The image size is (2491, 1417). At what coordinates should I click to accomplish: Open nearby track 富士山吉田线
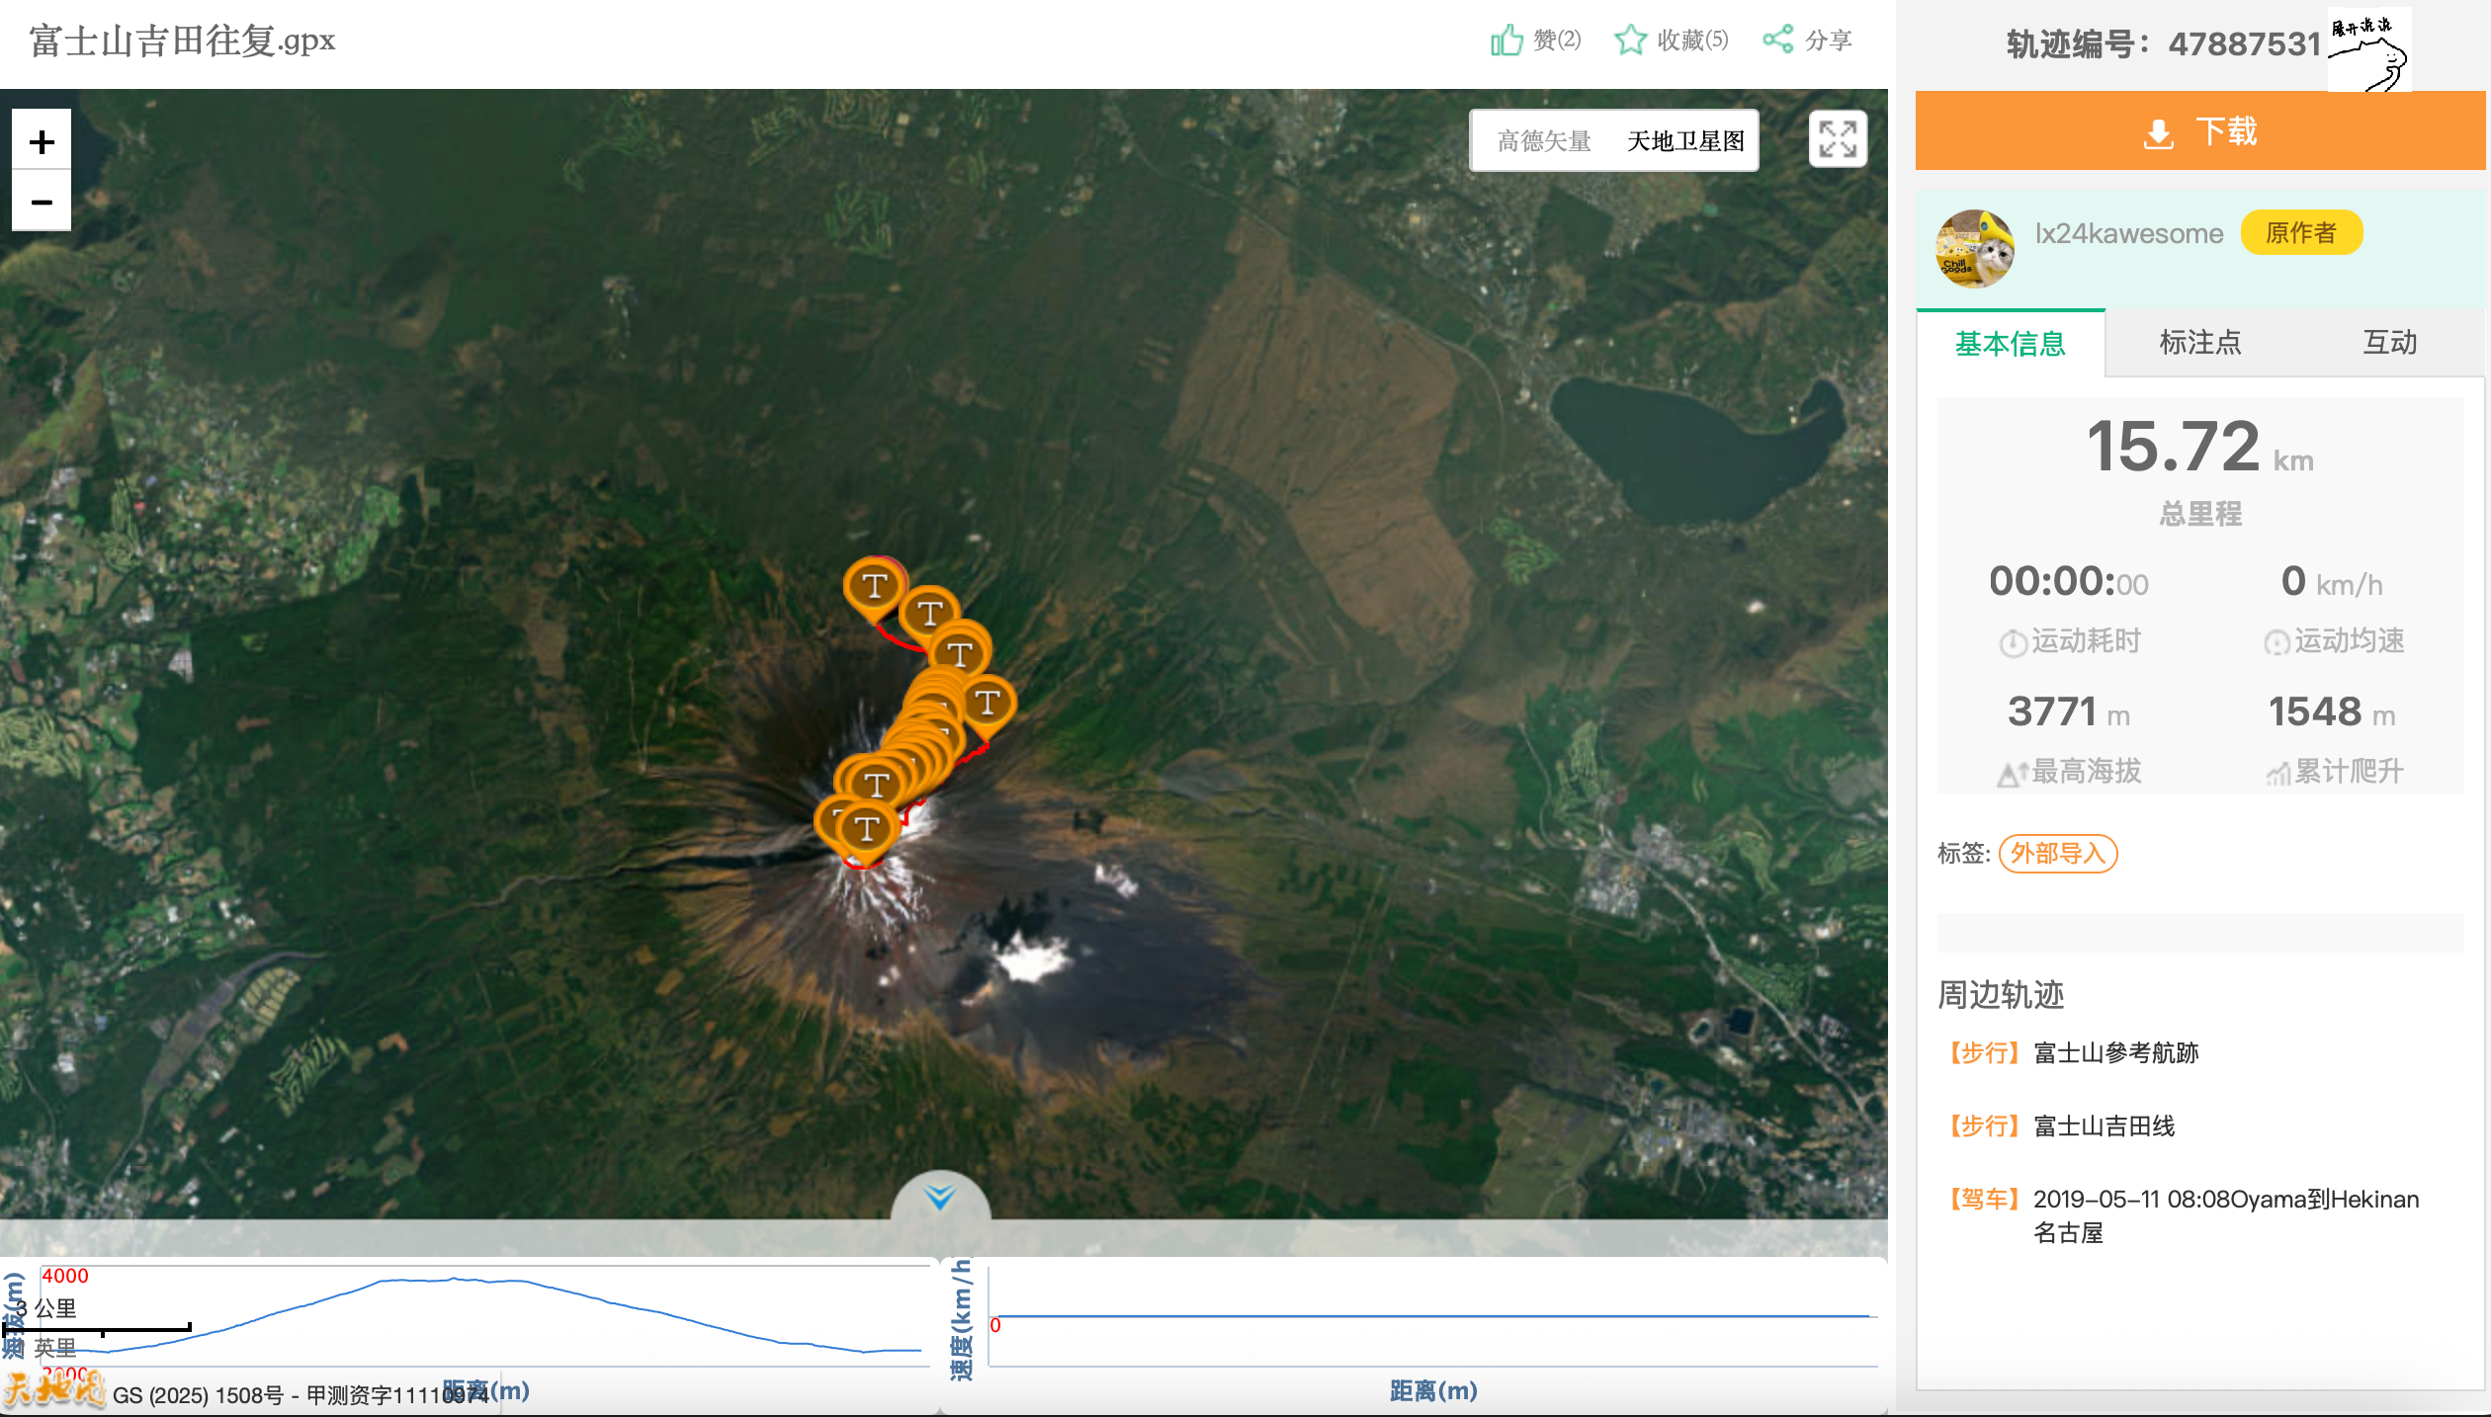click(2104, 1126)
